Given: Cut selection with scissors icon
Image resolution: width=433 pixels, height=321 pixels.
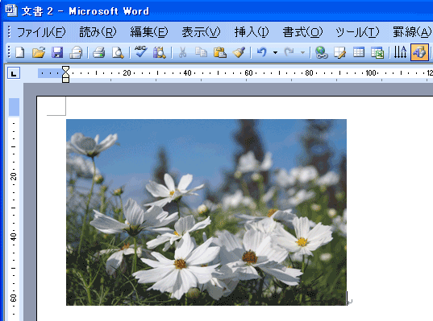Looking at the screenshot, I should tap(182, 52).
